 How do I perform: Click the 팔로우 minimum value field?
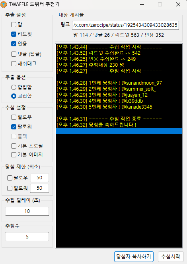point(39,178)
